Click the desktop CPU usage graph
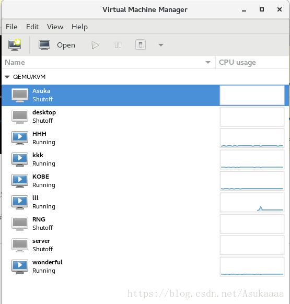290x304 pixels. coord(252,116)
